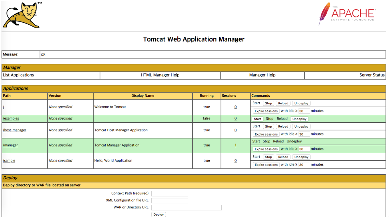Click the WAR or Directory URL field
The image size is (389, 217).
click(x=186, y=208)
